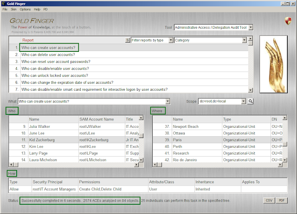Select report about smart card requirement

[x=129, y=89]
